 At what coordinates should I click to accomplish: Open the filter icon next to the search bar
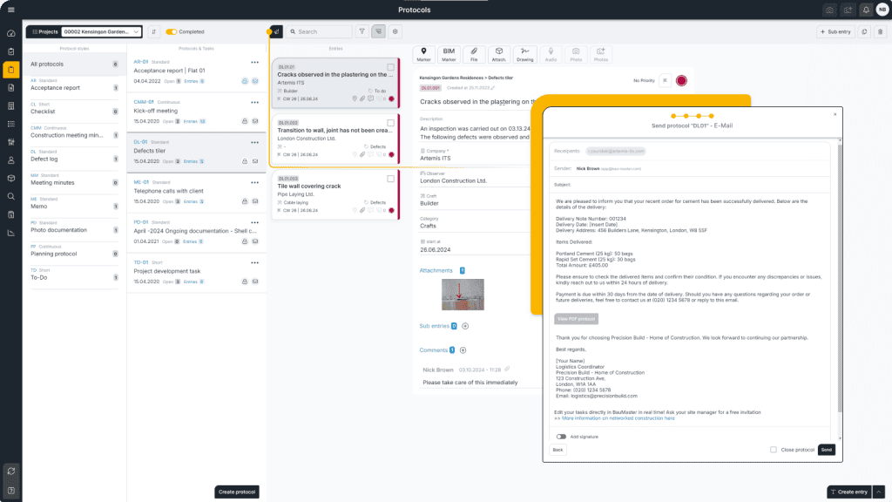point(362,31)
